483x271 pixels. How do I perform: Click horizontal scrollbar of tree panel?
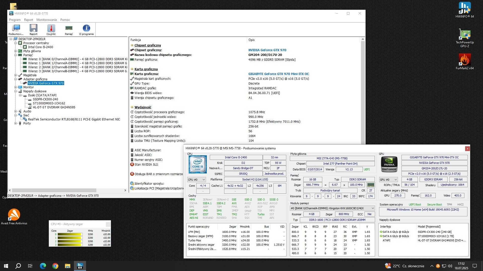54,190
